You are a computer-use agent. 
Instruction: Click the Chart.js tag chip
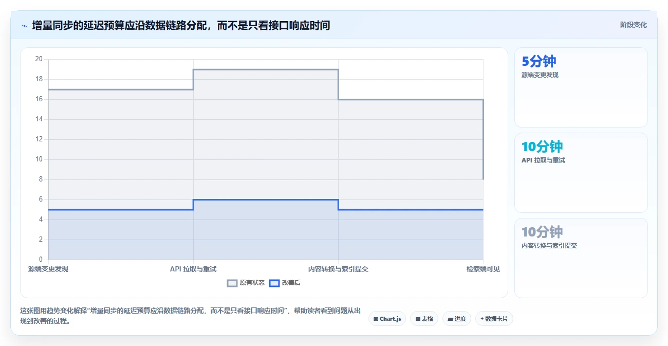[x=387, y=319]
